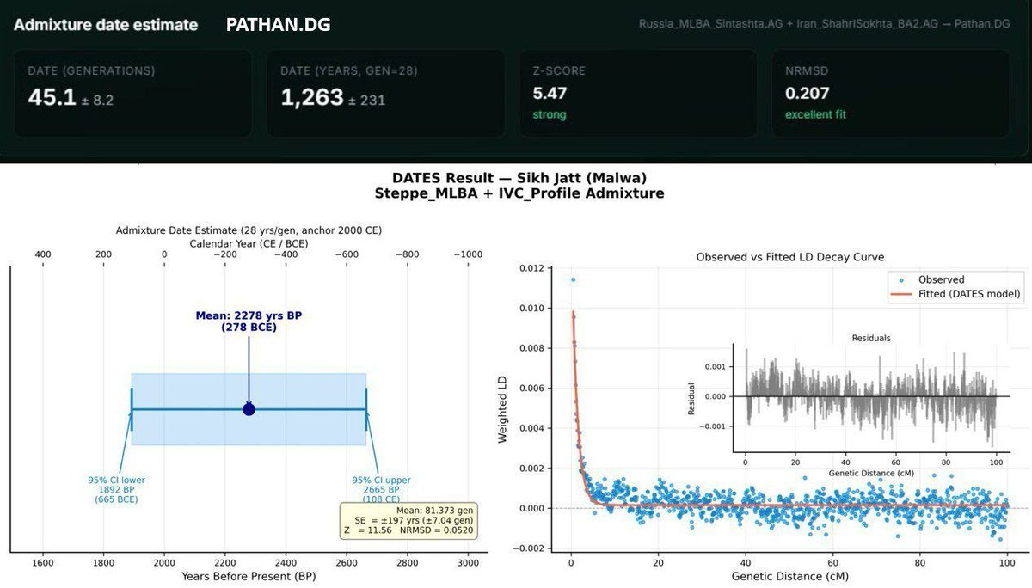Screen dimensions: 1032x588
Task: Click the 'Mean: 2278 yrs BP' annotation
Action: point(249,322)
